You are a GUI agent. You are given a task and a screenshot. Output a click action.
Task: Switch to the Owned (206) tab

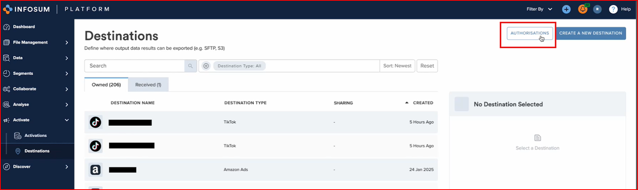[x=106, y=85]
